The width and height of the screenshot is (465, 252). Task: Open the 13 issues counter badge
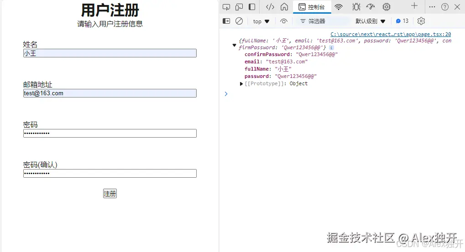pyautogui.click(x=402, y=21)
